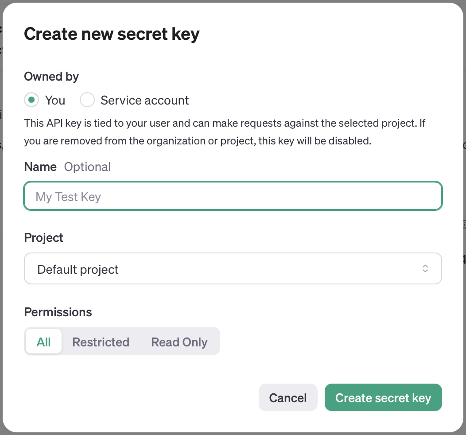466x435 pixels.
Task: Click the API key description paragraph
Action: pyautogui.click(x=225, y=132)
